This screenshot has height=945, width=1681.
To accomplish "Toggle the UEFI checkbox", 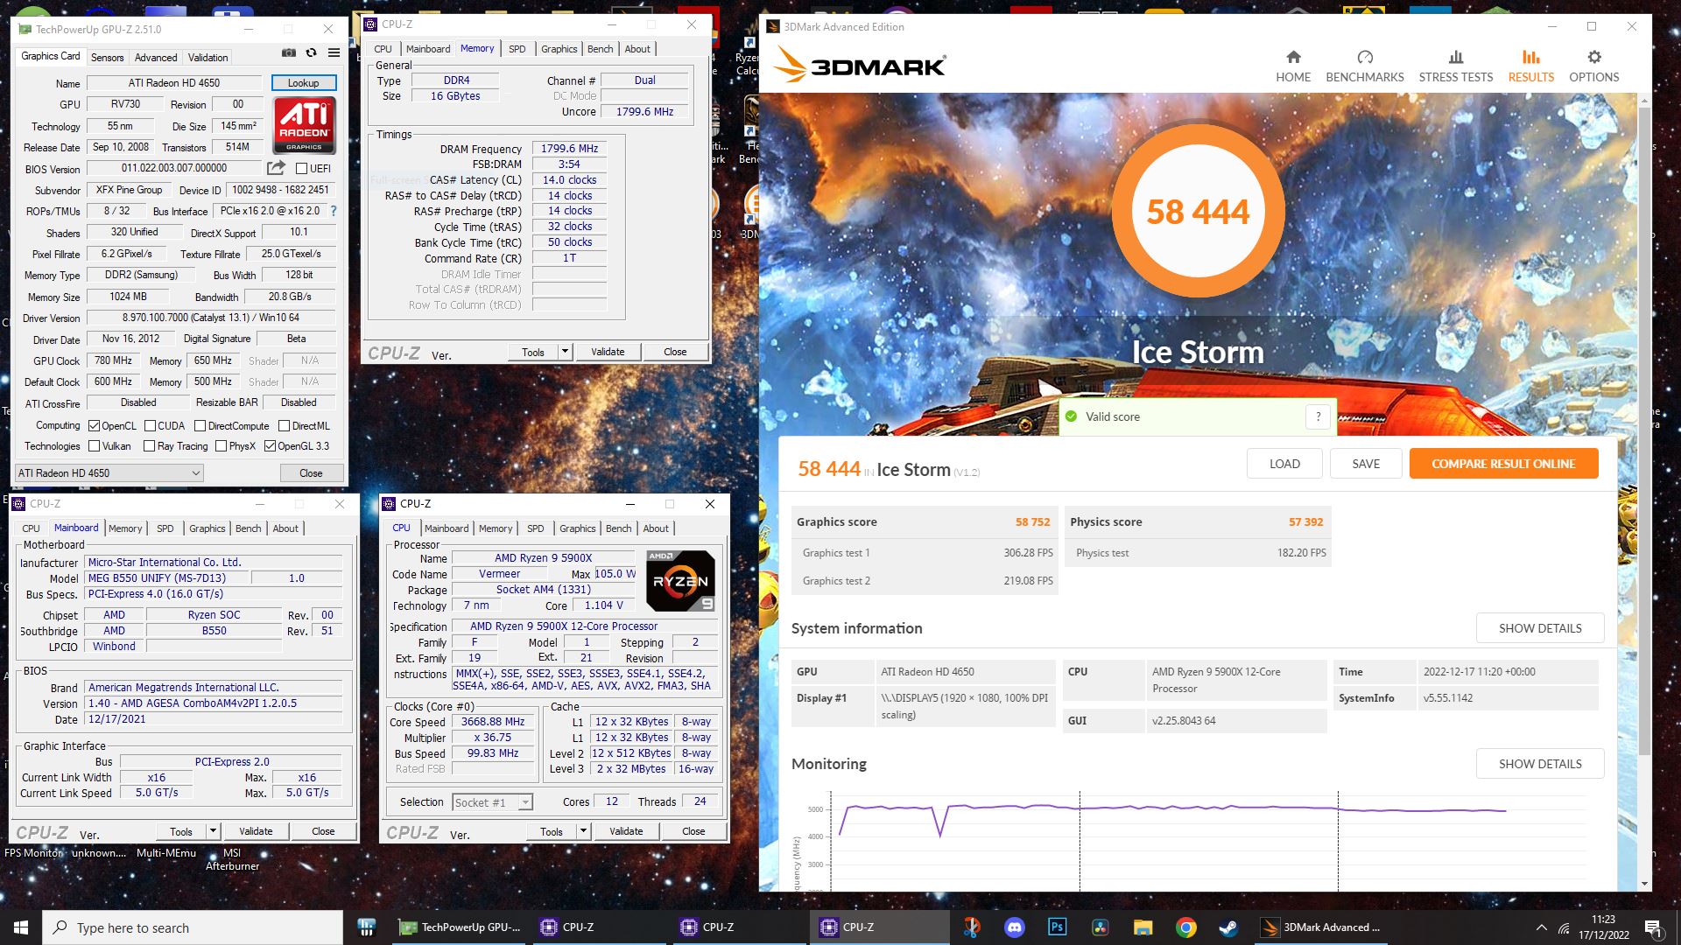I will click(x=301, y=169).
